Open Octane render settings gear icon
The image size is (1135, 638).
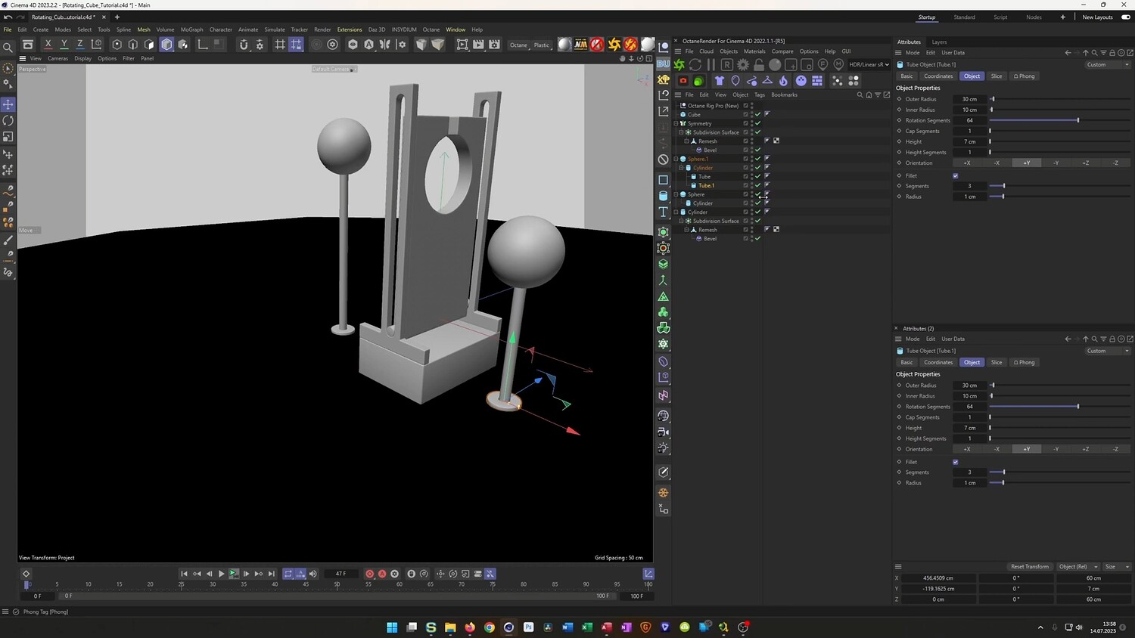pos(743,65)
